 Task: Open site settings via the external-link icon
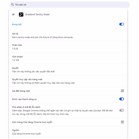(x=122, y=91)
